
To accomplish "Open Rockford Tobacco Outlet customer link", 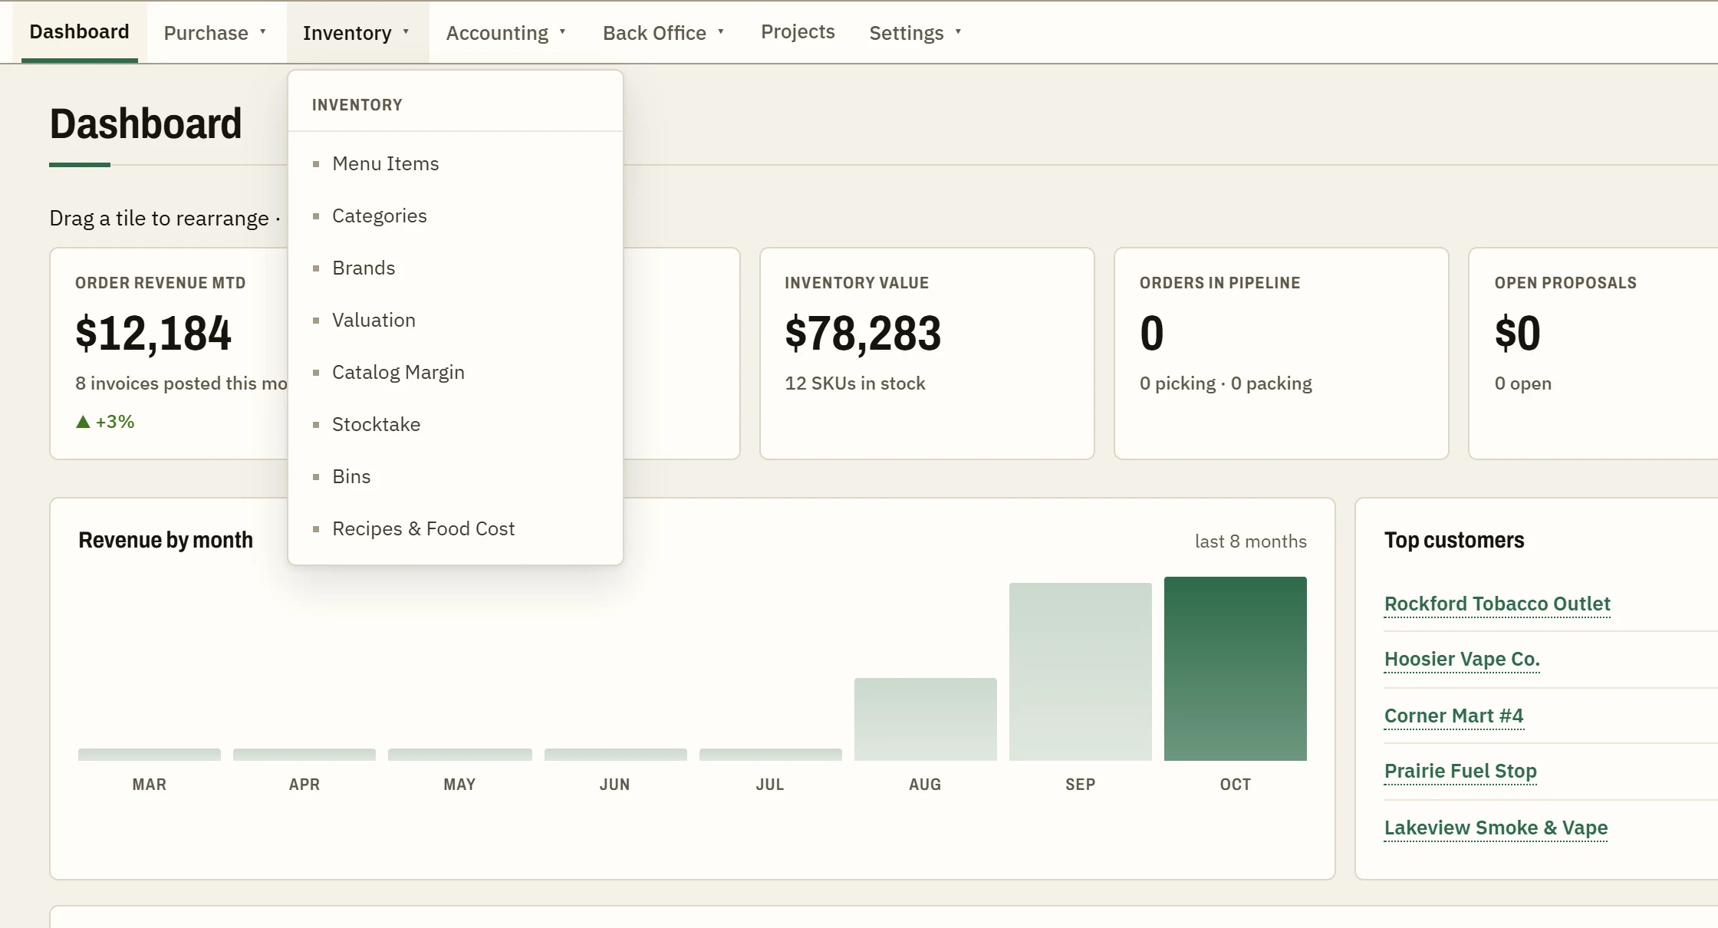I will [x=1497, y=604].
